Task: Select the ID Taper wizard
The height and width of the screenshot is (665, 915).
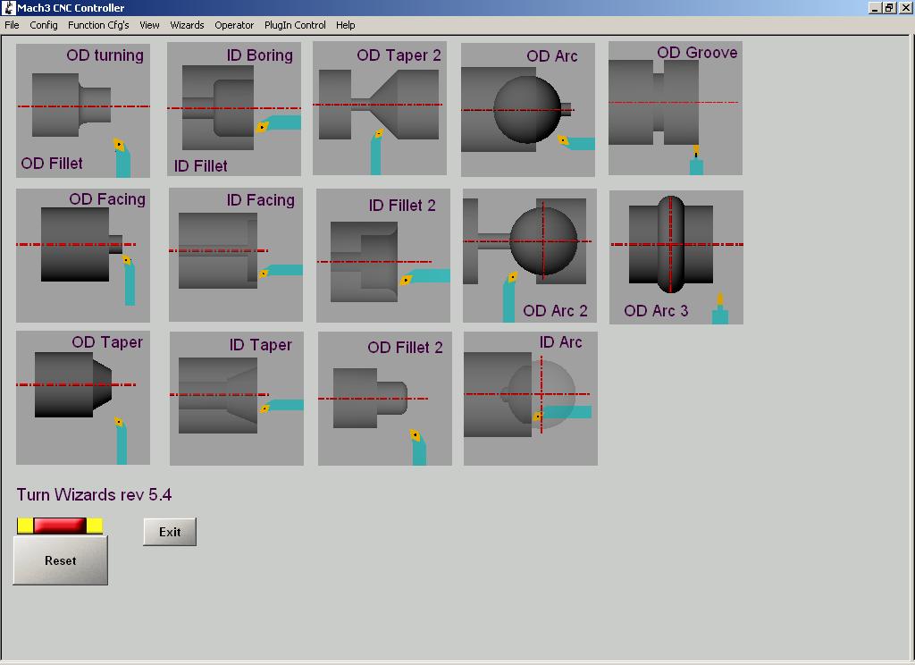Action: (237, 399)
